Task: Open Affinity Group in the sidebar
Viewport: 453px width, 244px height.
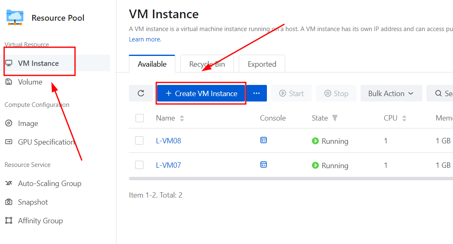Action: click(40, 221)
